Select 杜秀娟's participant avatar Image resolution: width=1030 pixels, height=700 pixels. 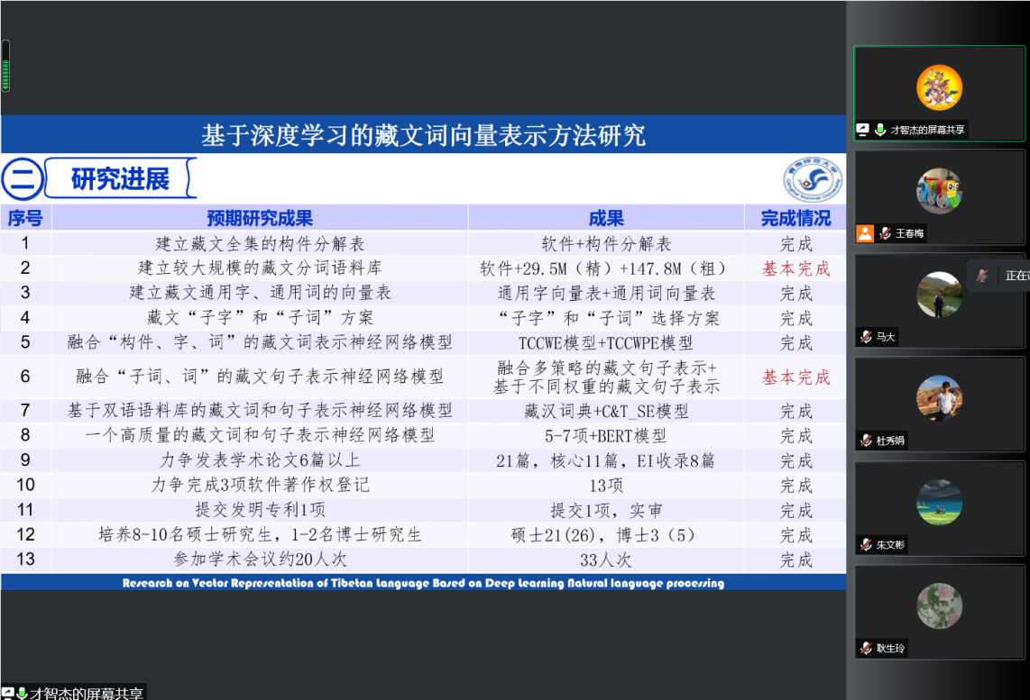coord(939,398)
